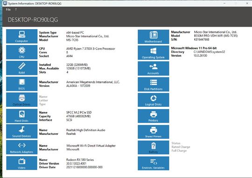252x178 pixels.
Task: Click the DESKTOP-RO90LQG heading
Action: pos(33,20)
